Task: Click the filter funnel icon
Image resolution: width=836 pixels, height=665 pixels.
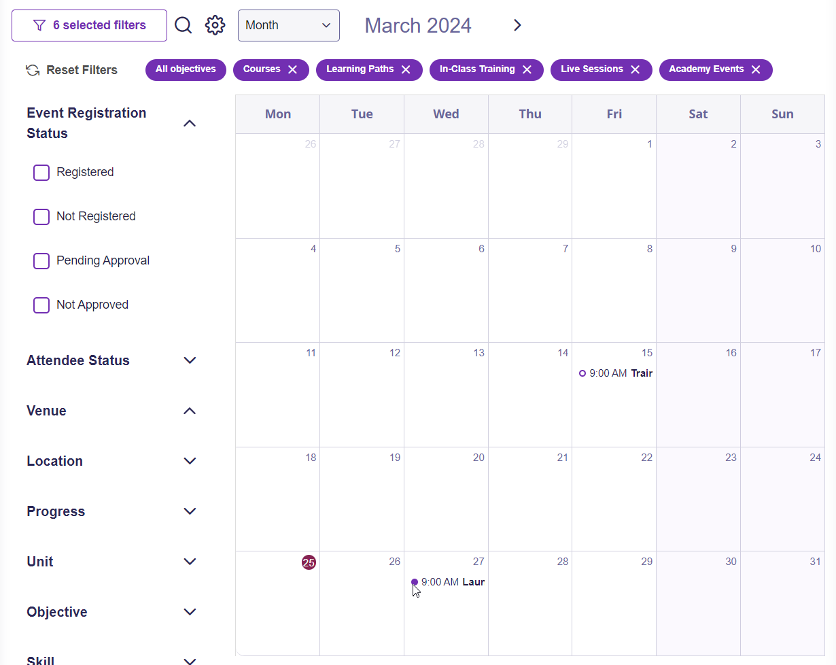Action: pyautogui.click(x=39, y=25)
